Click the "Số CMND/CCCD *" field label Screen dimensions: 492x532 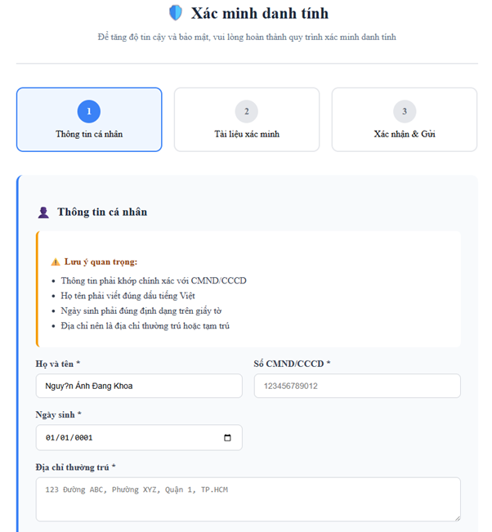click(292, 363)
